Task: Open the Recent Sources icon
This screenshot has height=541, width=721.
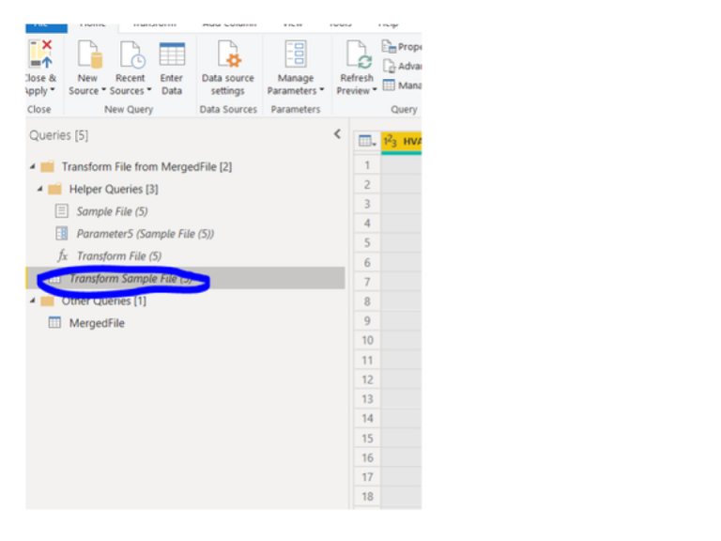Action: (x=132, y=54)
